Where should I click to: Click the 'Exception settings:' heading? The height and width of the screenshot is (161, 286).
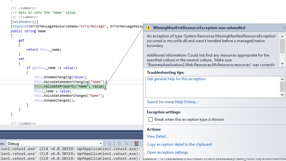tap(164, 112)
